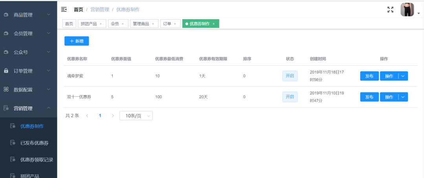424x178 pixels.
Task: Expand the 商品管理 sidebar menu
Action: [x=28, y=15]
